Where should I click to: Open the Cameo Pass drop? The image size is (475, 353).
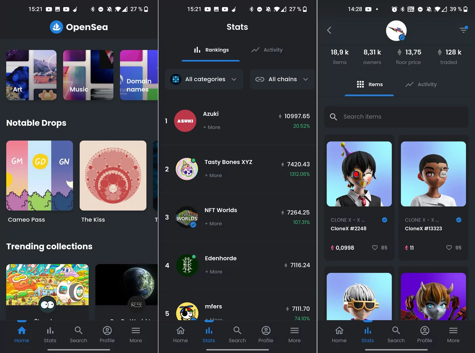click(x=40, y=176)
